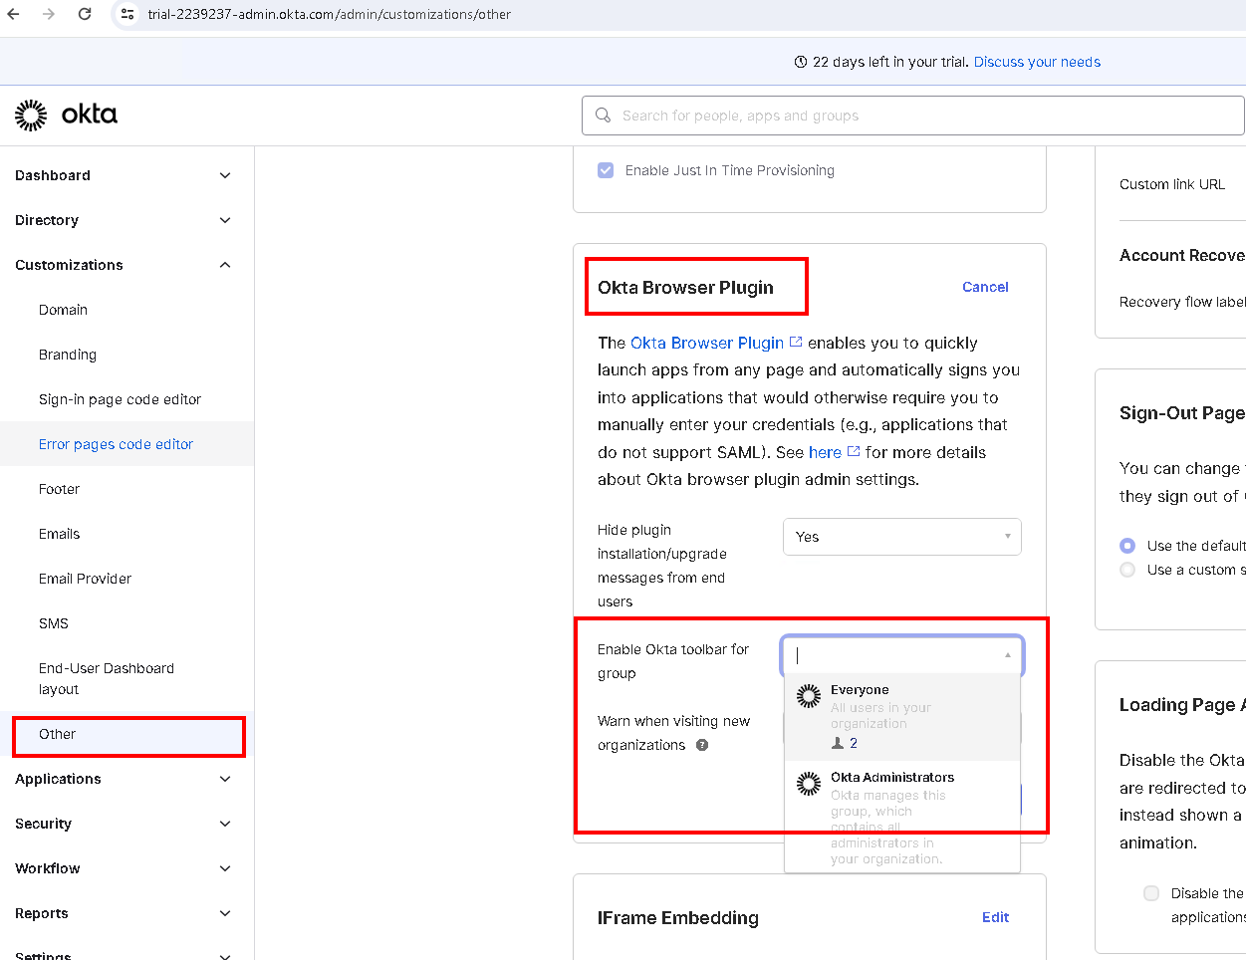Click the 'Warn when visiting new organizations' label
1246x960 pixels.
(674, 733)
